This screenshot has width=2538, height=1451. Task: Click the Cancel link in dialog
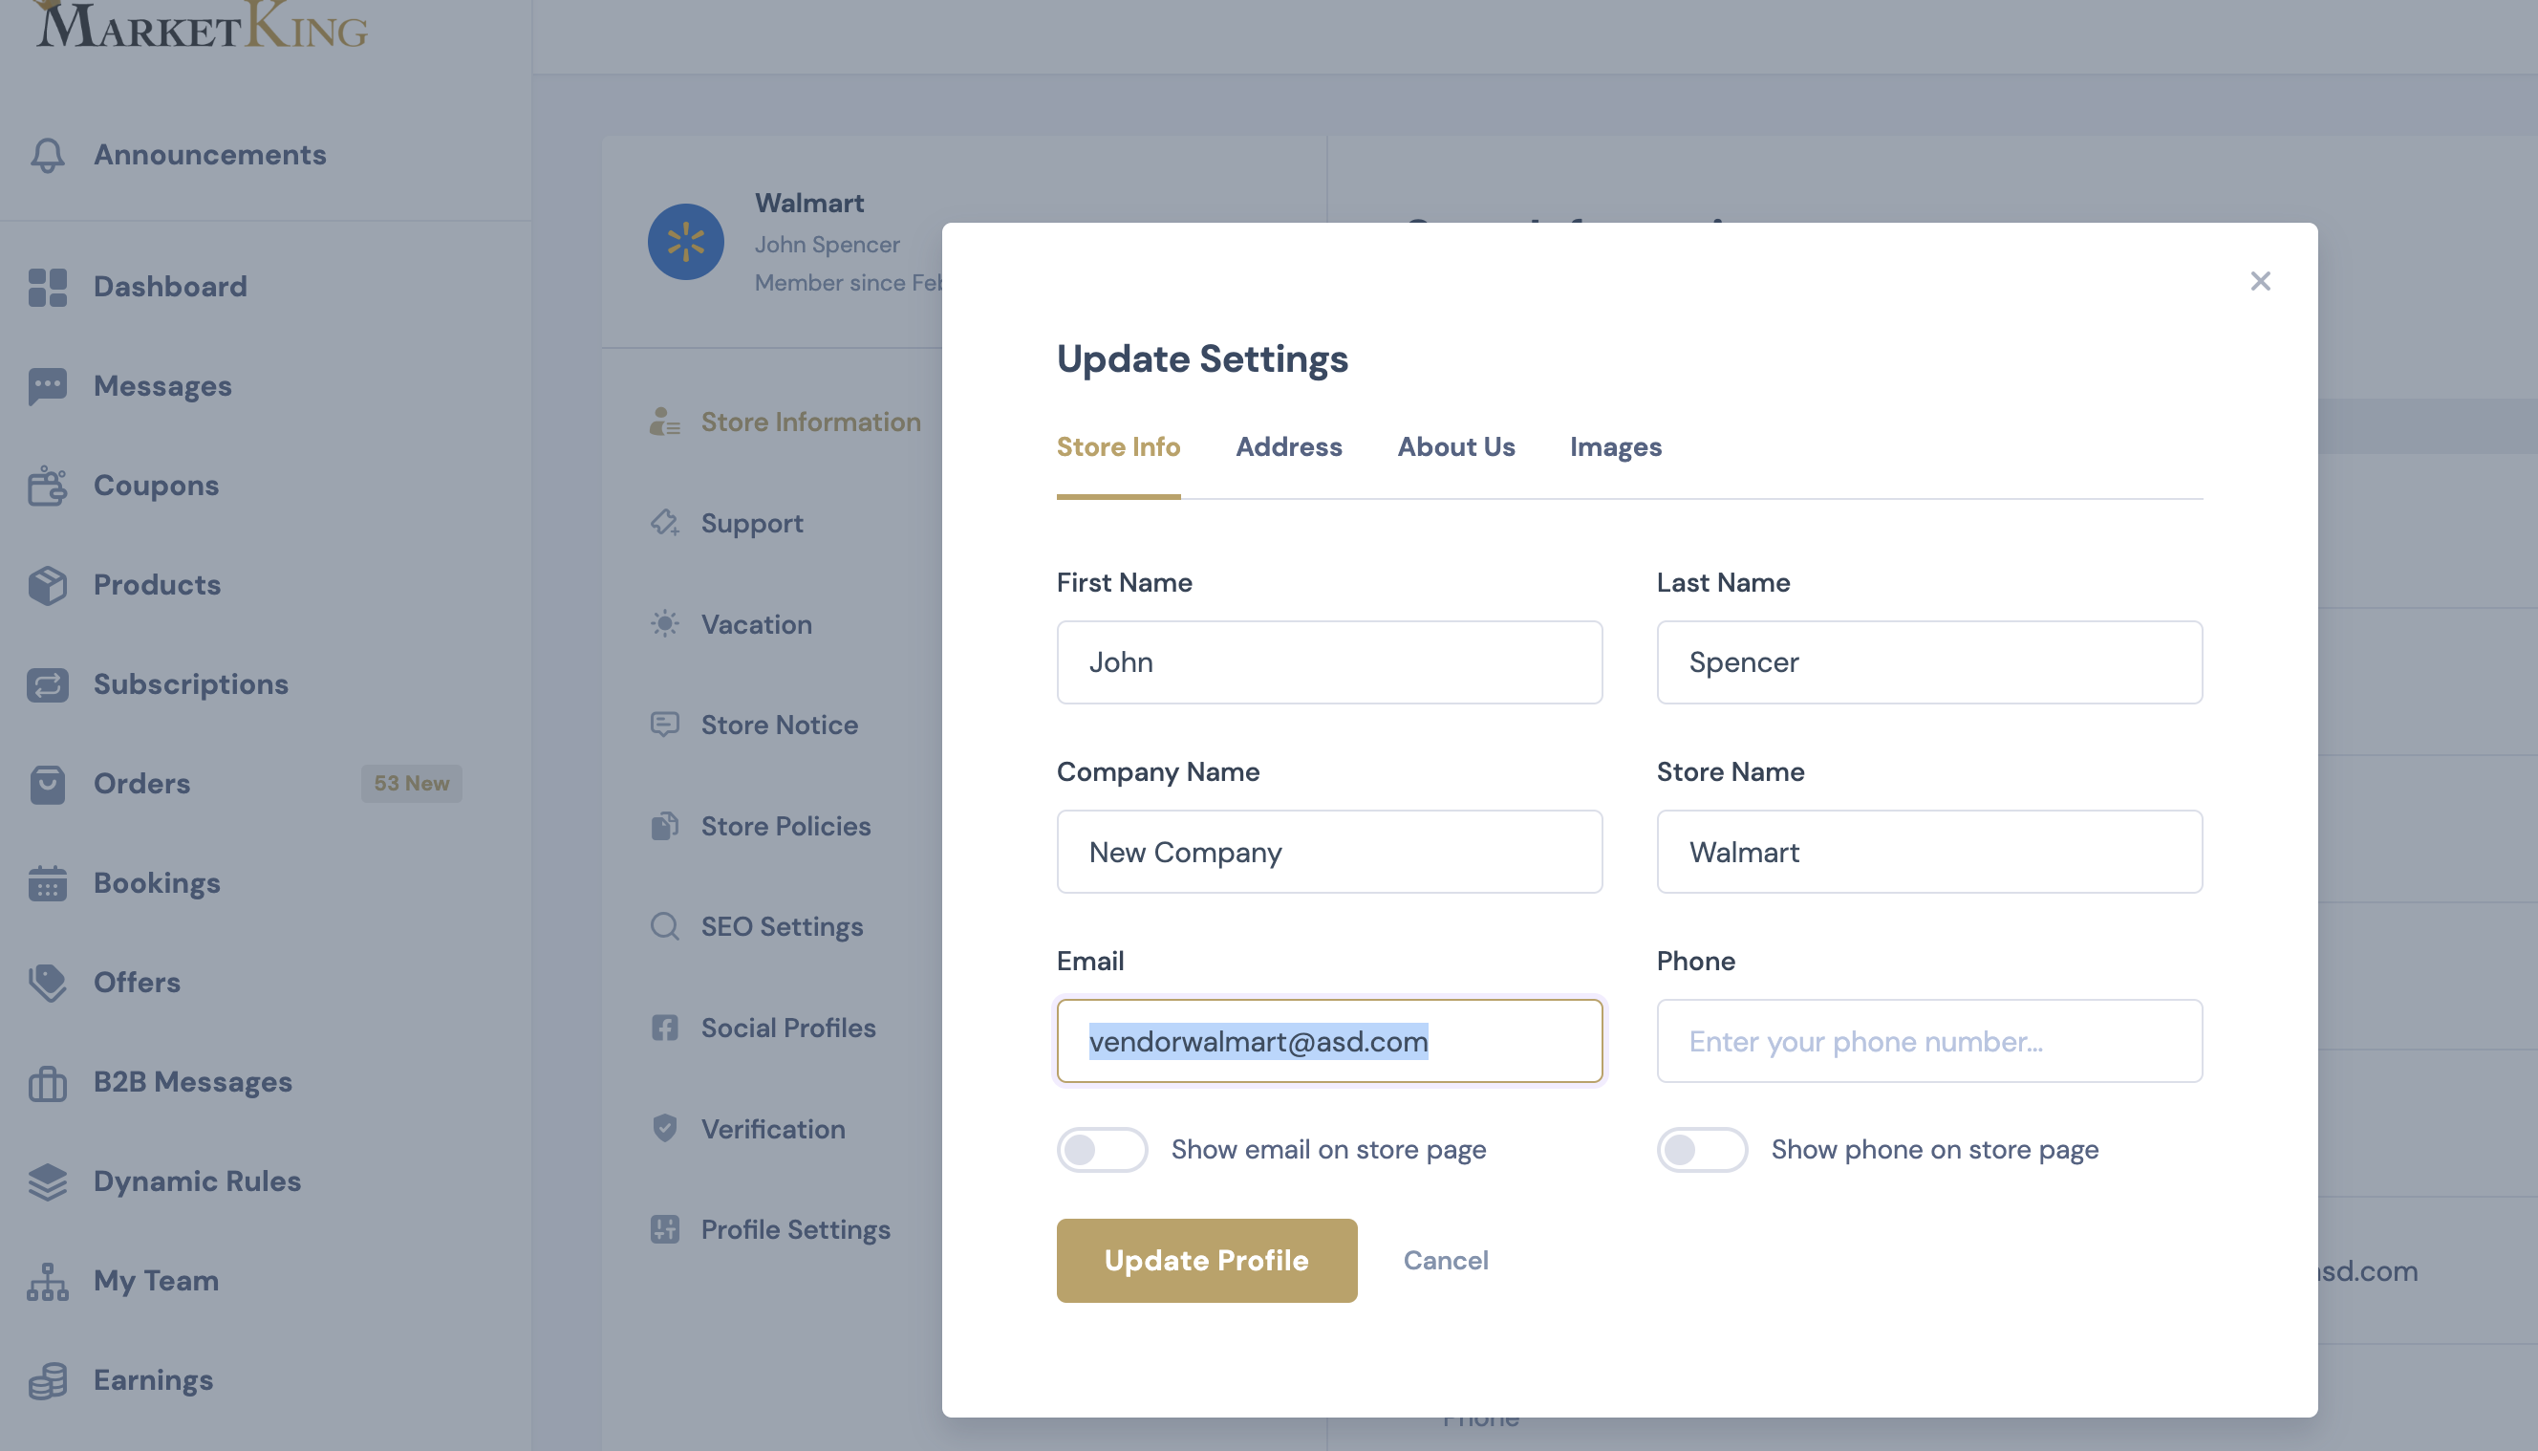point(1446,1261)
